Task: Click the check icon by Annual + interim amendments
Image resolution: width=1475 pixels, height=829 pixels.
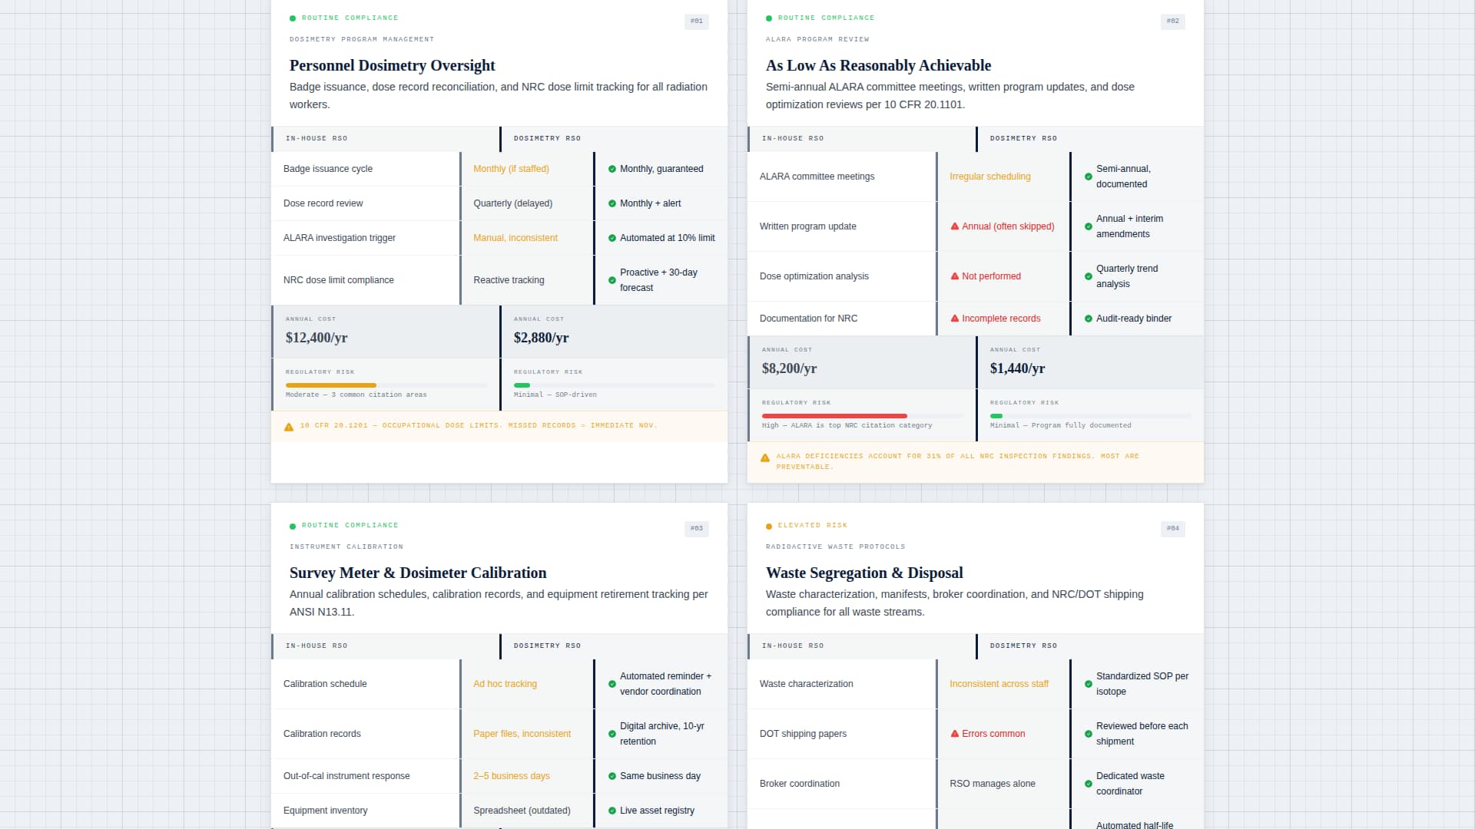Action: pos(1089,226)
